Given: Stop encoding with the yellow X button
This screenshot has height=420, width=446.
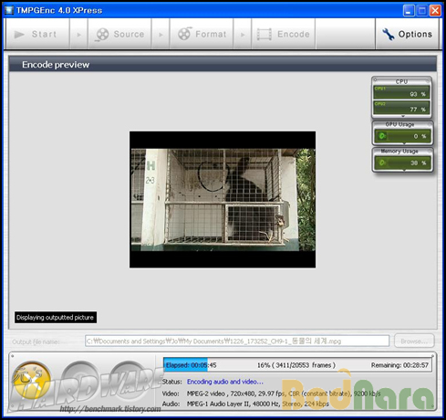Looking at the screenshot, I should (x=32, y=380).
